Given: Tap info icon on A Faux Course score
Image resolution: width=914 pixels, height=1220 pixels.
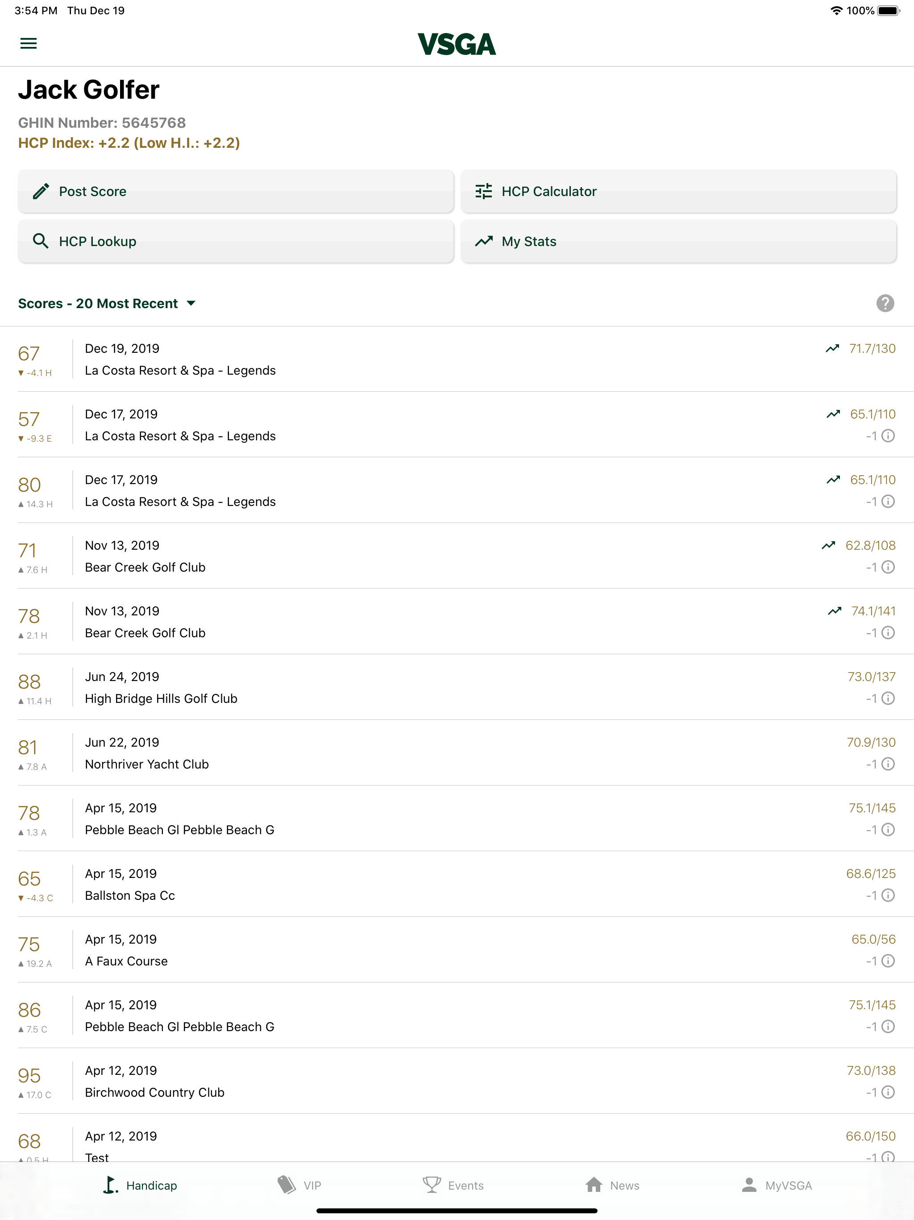Looking at the screenshot, I should tap(888, 961).
